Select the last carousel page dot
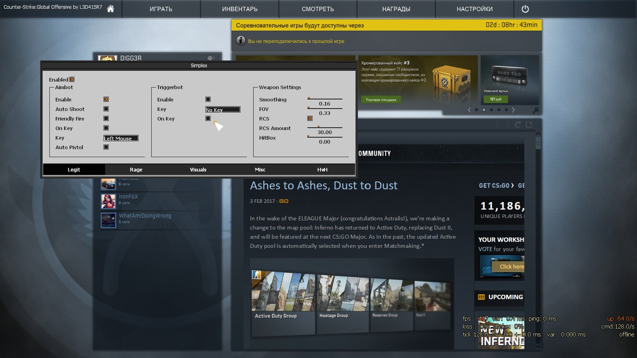The width and height of the screenshot is (637, 358). [x=506, y=110]
